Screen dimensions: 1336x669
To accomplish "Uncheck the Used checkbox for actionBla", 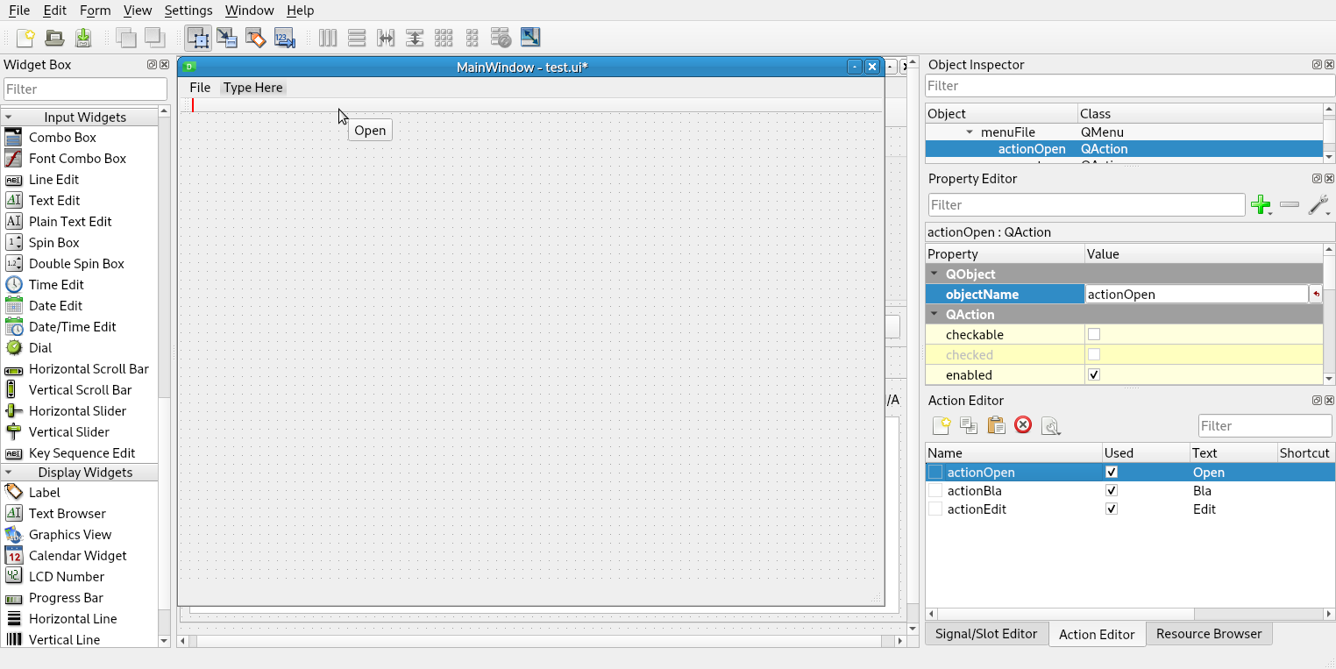I will coord(1111,490).
